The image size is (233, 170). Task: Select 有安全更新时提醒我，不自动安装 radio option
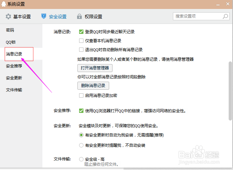click(x=81, y=145)
